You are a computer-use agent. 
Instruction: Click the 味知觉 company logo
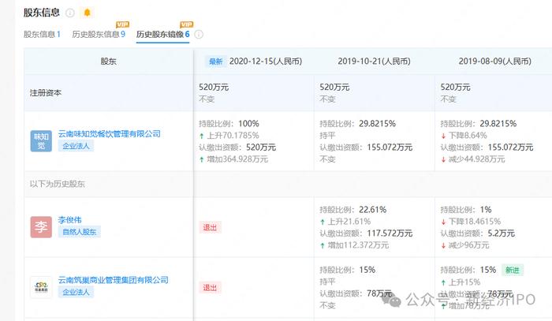pyautogui.click(x=41, y=141)
